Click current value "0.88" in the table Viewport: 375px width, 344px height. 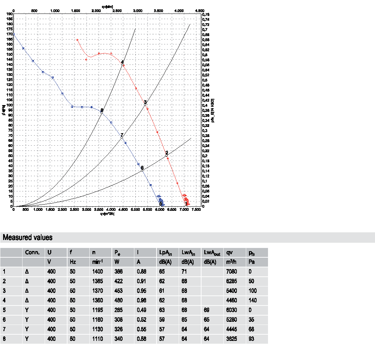click(x=142, y=272)
